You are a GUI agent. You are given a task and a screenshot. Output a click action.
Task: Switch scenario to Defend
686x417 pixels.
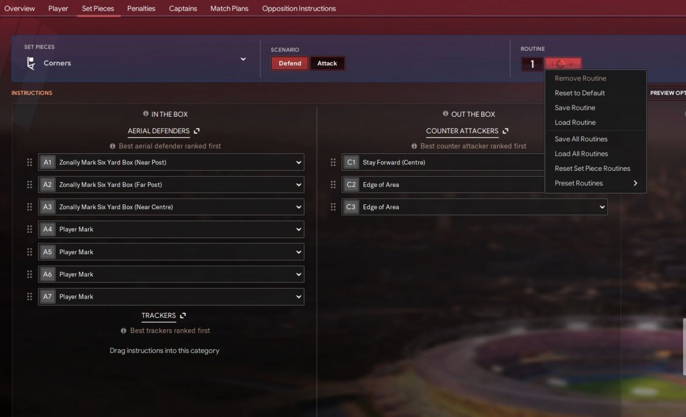[x=290, y=63]
